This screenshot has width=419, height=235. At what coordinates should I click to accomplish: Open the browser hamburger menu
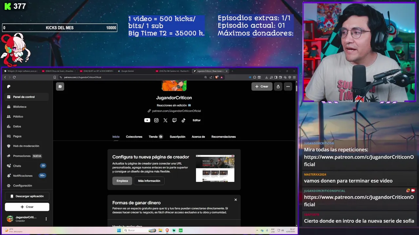click(294, 77)
